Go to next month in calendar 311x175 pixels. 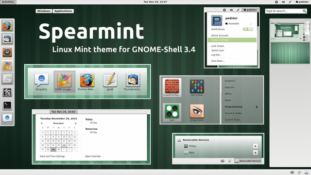coord(76,123)
